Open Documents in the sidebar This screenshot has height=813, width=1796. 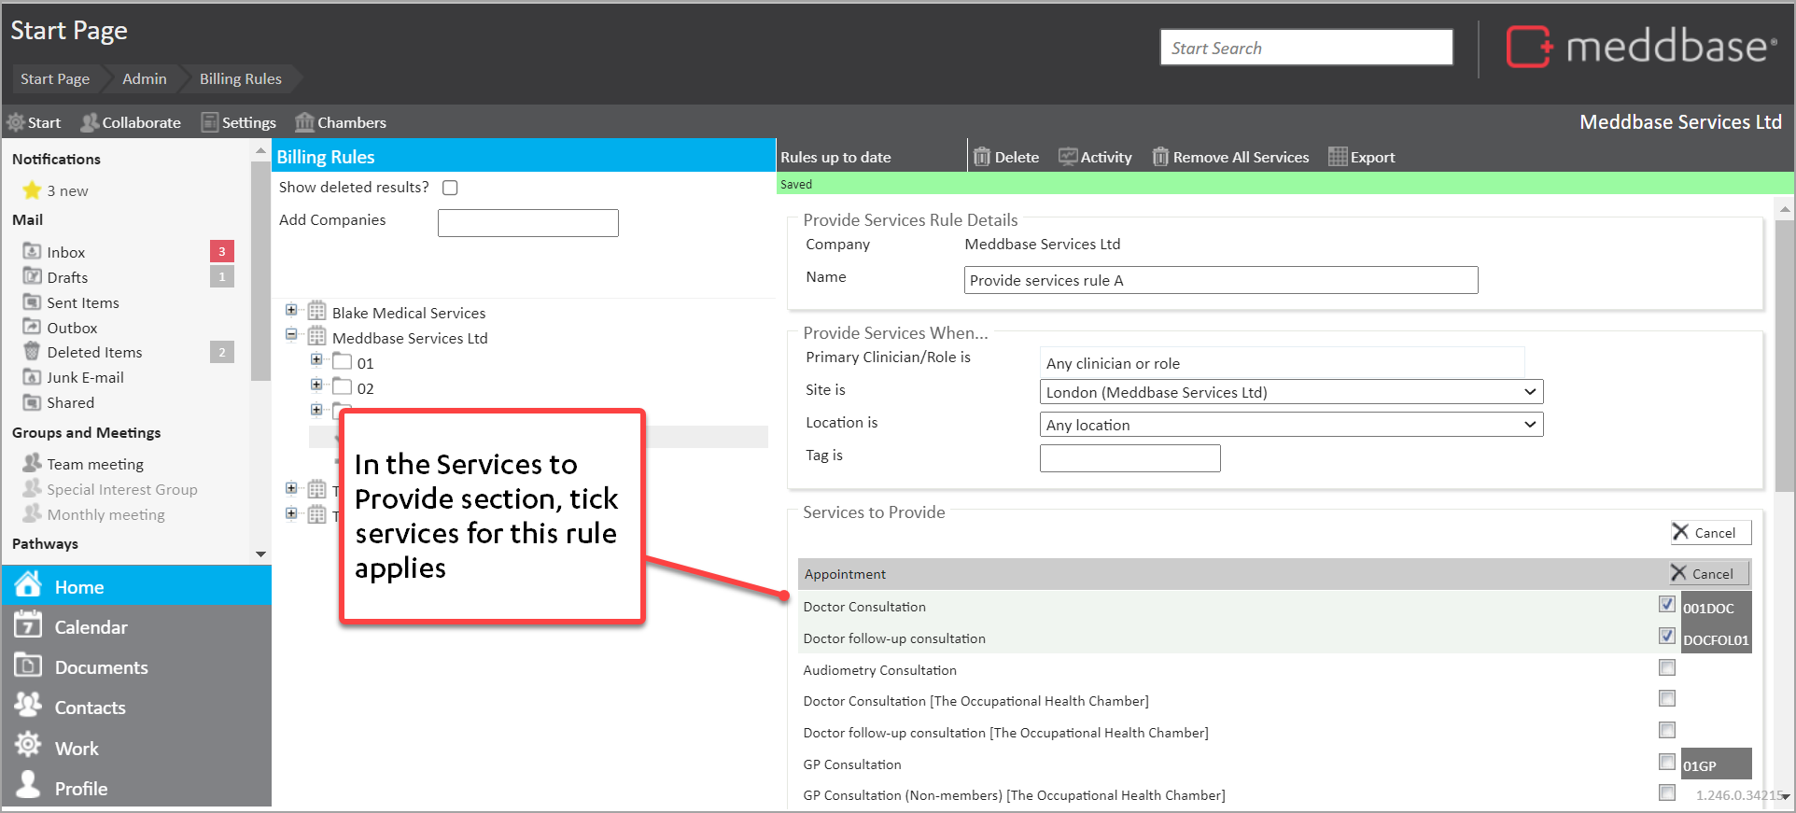pos(101,667)
